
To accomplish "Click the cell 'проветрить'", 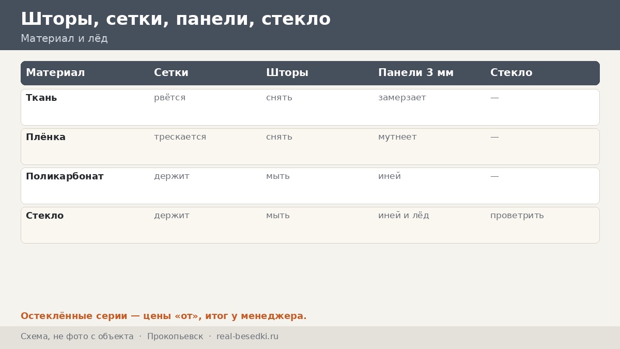I will pyautogui.click(x=517, y=216).
